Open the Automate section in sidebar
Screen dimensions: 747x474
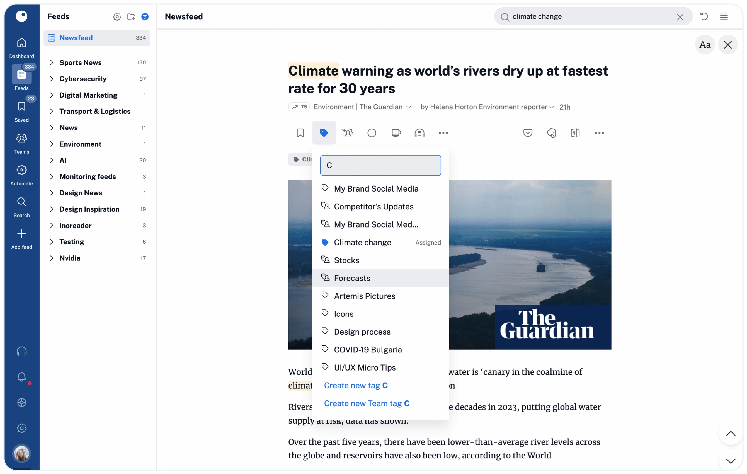pyautogui.click(x=21, y=175)
